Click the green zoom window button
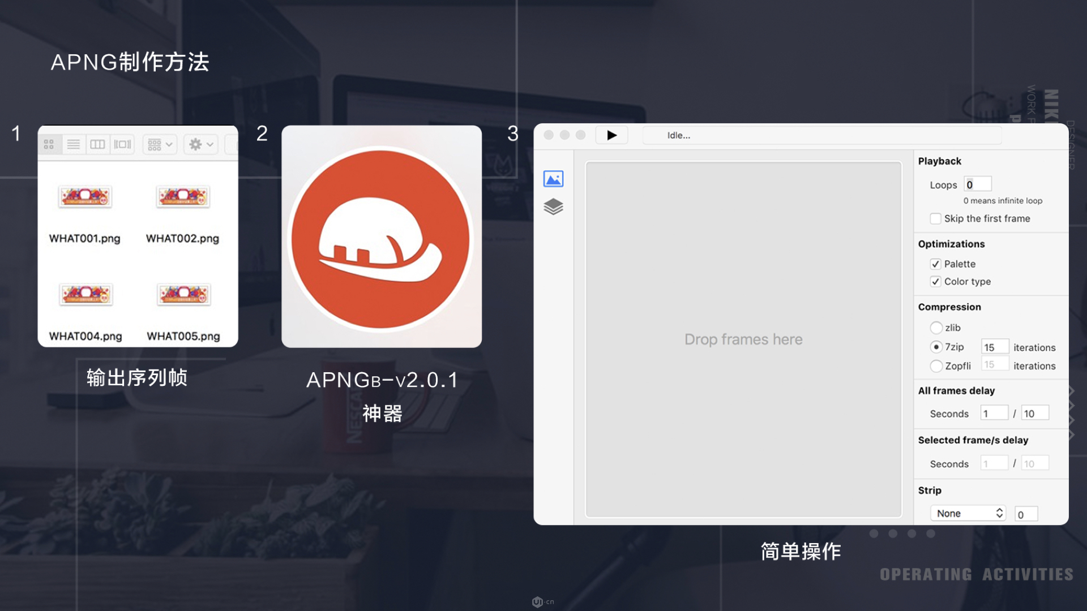 580,135
